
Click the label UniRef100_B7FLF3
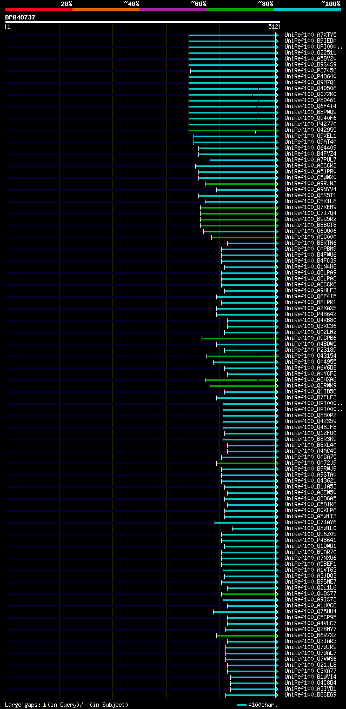pyautogui.click(x=310, y=397)
